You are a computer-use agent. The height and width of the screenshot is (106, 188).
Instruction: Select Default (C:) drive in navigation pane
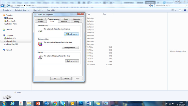[x=11, y=38]
